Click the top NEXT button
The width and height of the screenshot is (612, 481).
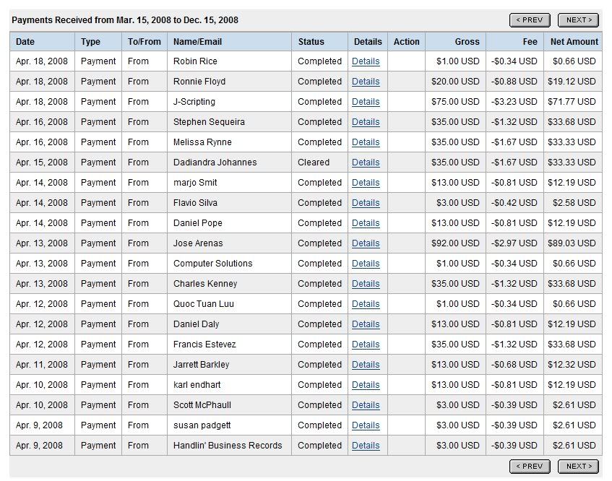tap(578, 20)
